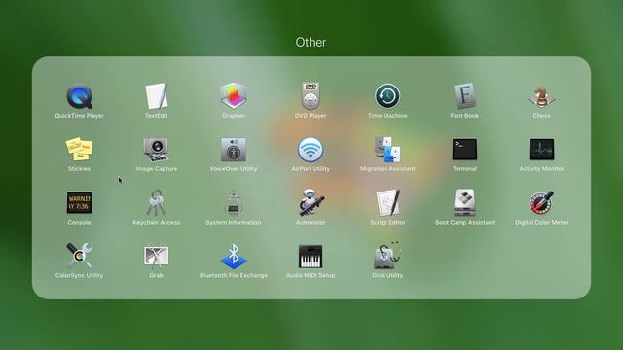Open the Automator app

tap(311, 202)
